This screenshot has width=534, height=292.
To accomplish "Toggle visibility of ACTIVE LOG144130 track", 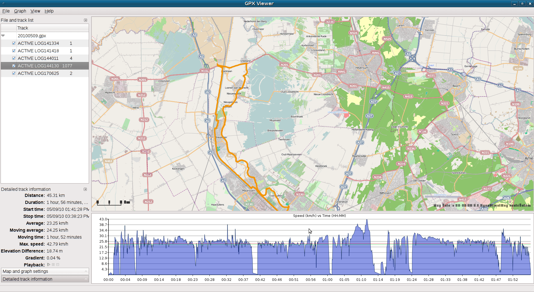I will 14,66.
